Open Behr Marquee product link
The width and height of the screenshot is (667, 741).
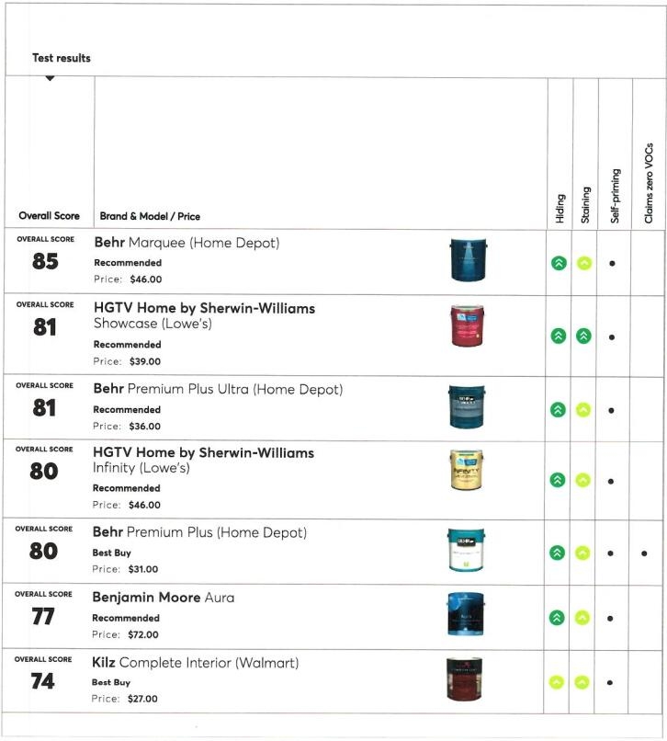[x=187, y=243]
